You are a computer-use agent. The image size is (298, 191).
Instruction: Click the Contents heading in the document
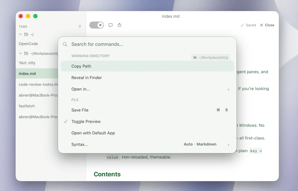(107, 174)
